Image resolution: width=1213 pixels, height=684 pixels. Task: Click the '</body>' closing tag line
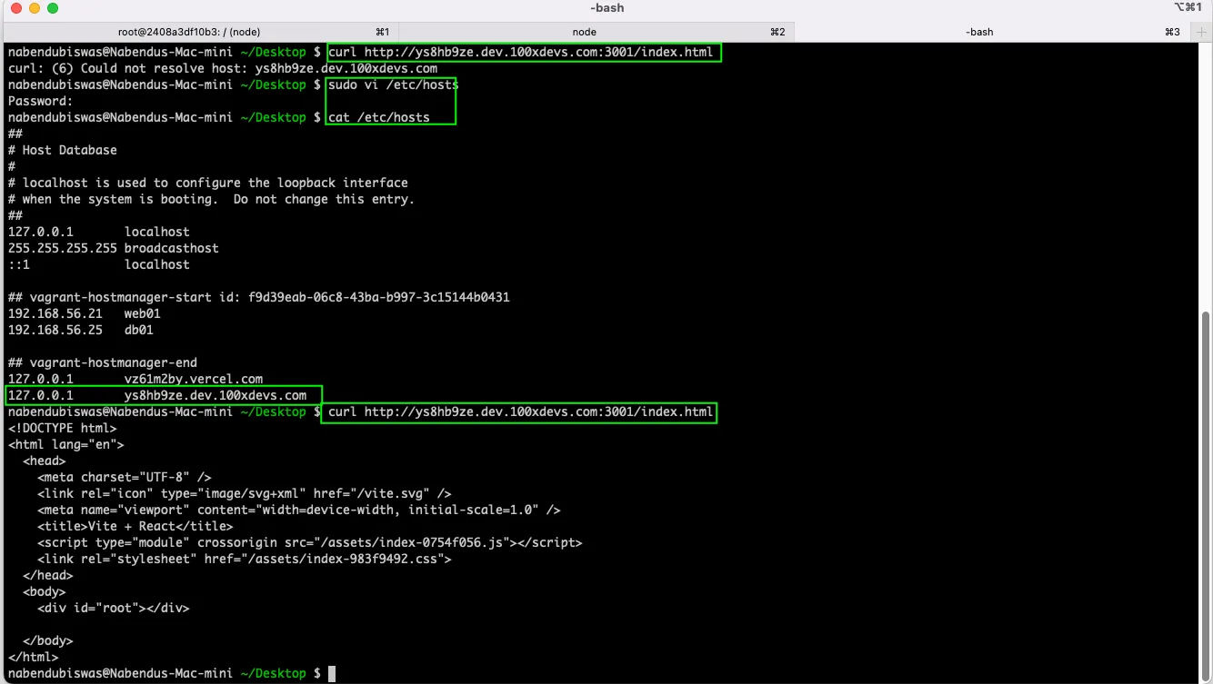(47, 640)
